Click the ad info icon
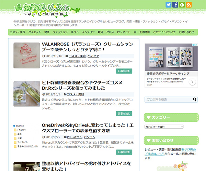 (194, 45)
